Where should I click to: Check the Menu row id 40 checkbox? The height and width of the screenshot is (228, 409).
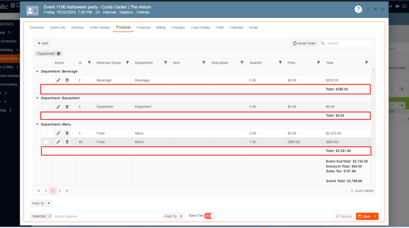click(46, 142)
